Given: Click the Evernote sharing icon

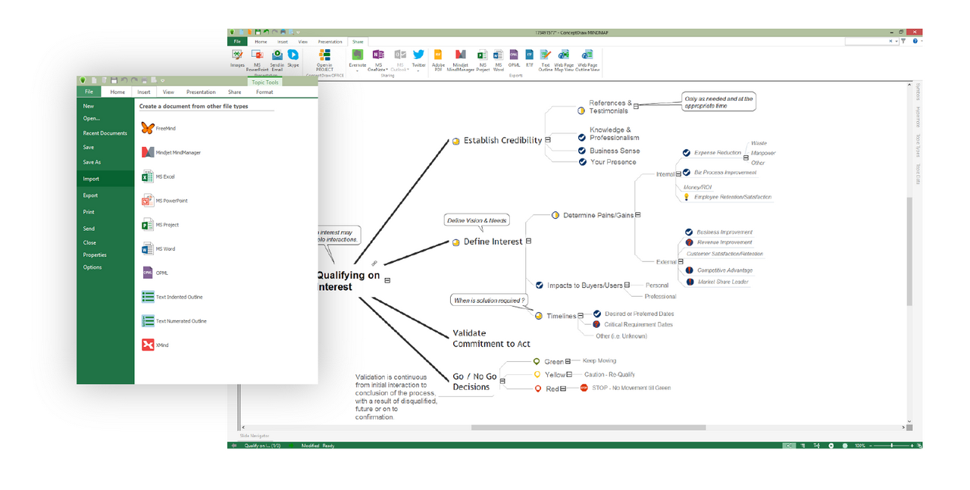Looking at the screenshot, I should coord(358,55).
